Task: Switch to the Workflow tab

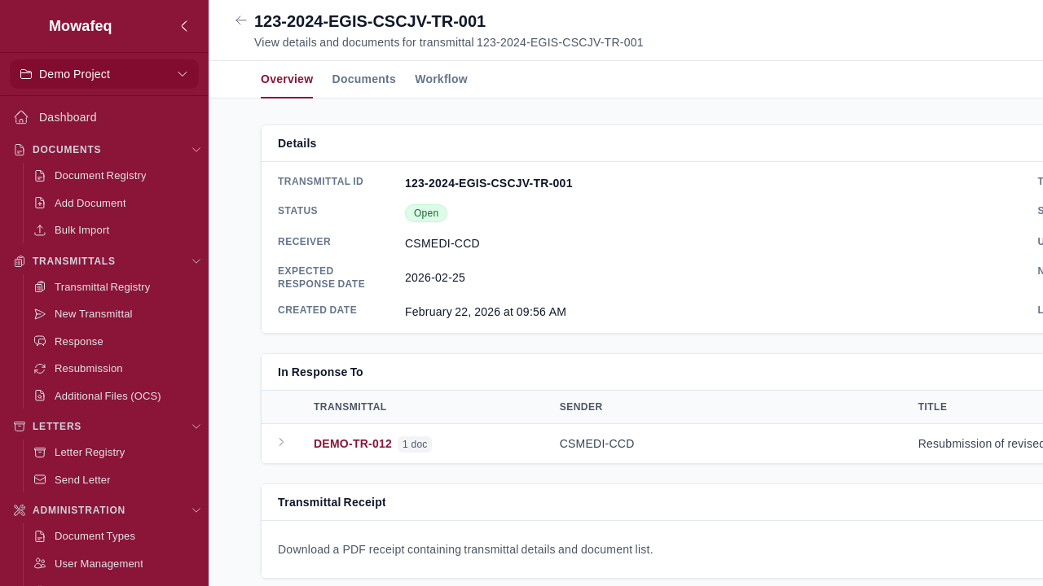Action: click(441, 79)
